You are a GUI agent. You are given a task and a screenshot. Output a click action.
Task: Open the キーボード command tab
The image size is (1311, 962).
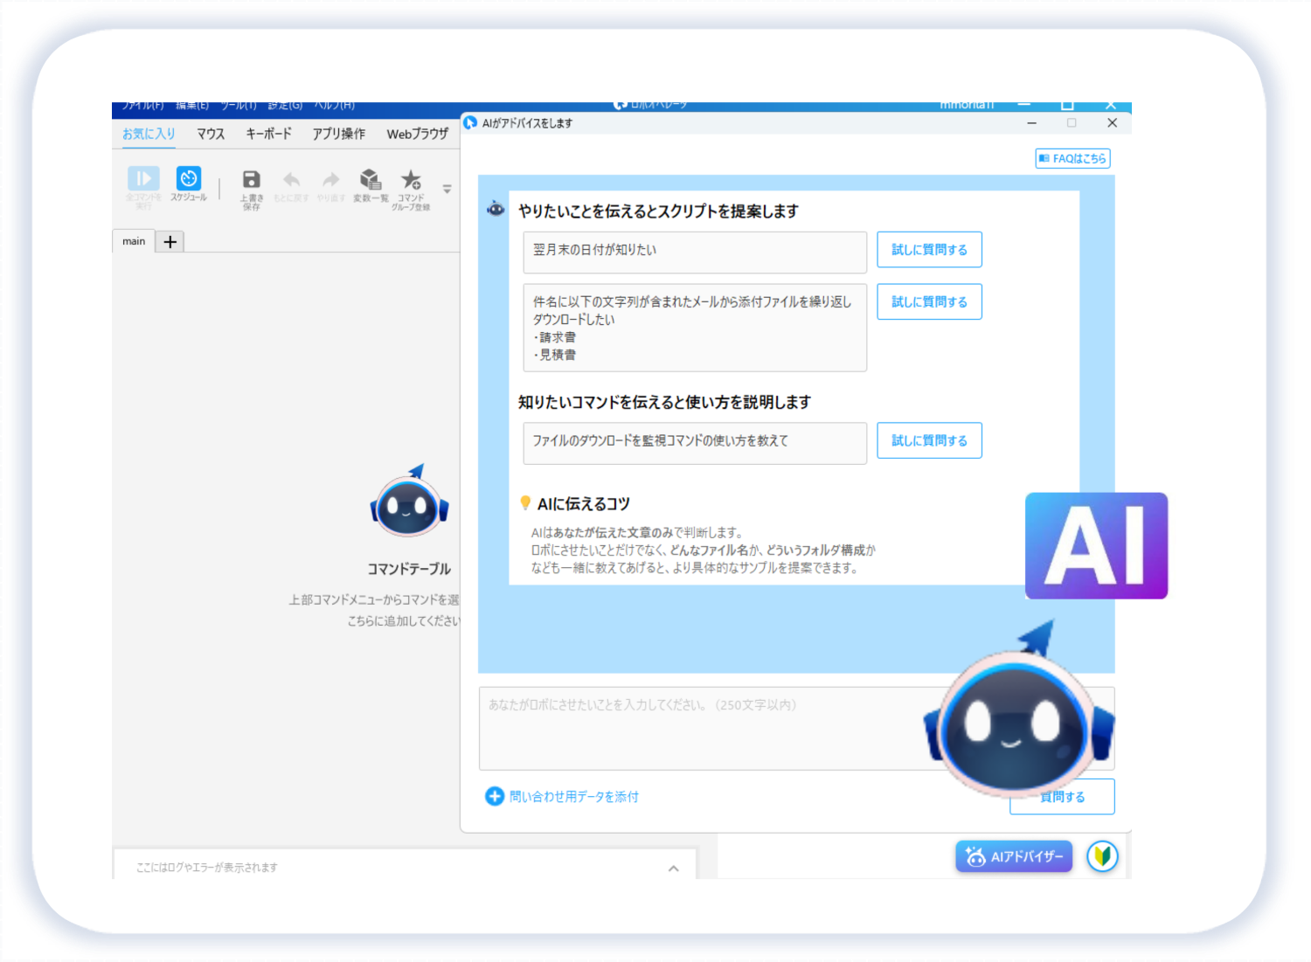click(x=268, y=134)
